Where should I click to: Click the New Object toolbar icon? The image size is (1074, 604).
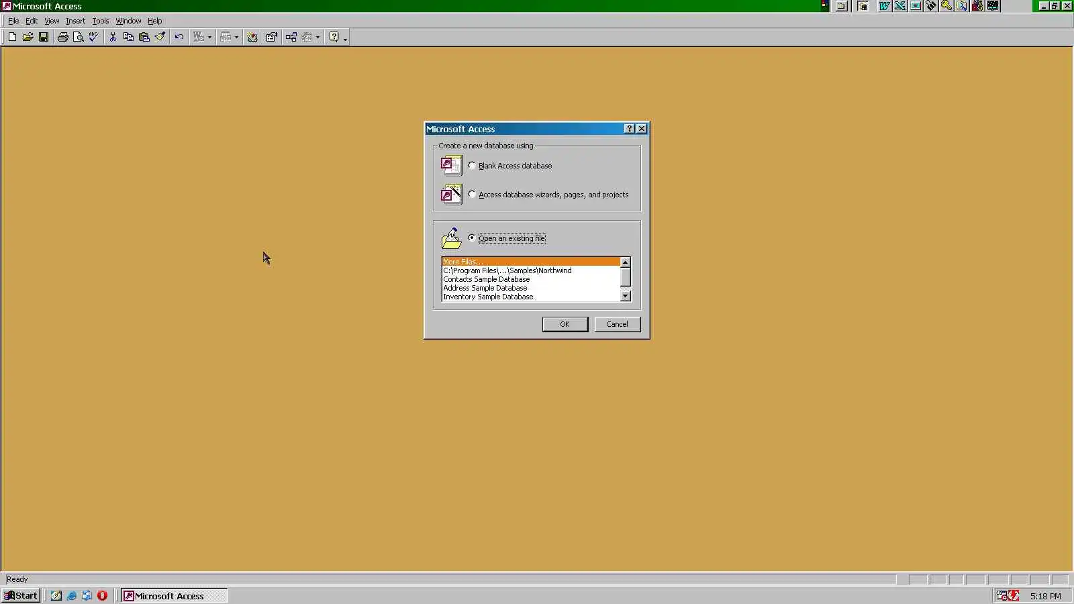[x=307, y=37]
